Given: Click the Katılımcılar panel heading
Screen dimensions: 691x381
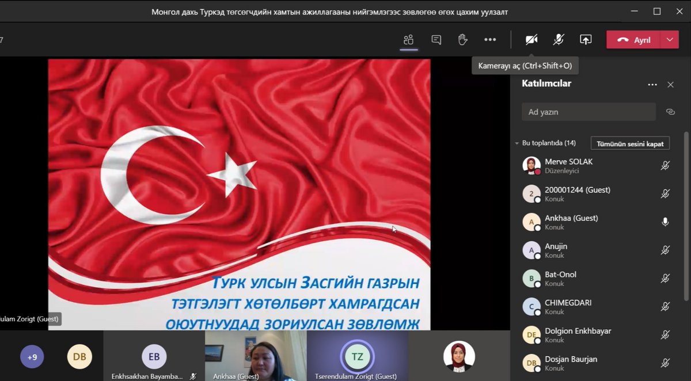Looking at the screenshot, I should [546, 84].
